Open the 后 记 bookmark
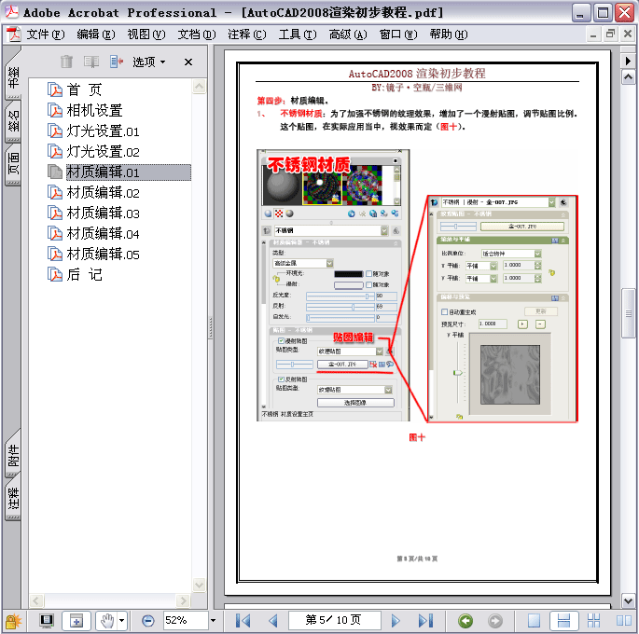Image resolution: width=639 pixels, height=634 pixels. (84, 275)
